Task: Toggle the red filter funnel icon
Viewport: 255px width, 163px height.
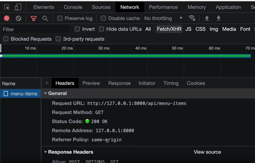Action: (34, 18)
